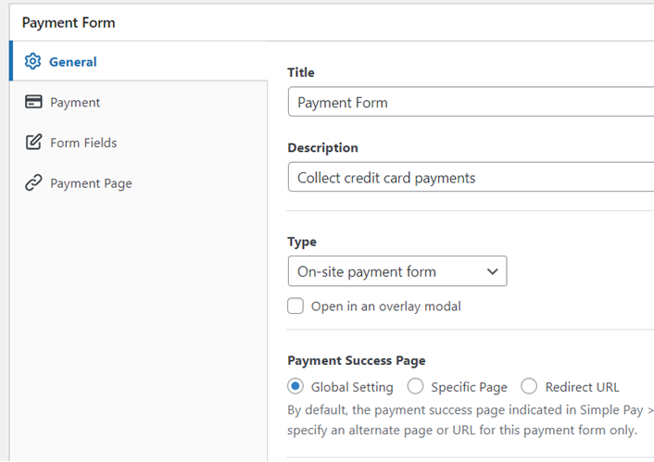Viewport: 654px width, 462px height.
Task: Click the Specific Page label text
Action: [x=469, y=387]
